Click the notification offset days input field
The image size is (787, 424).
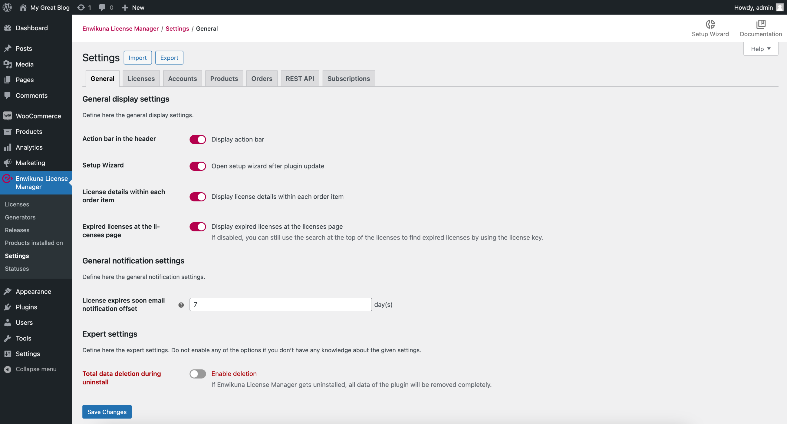click(281, 304)
